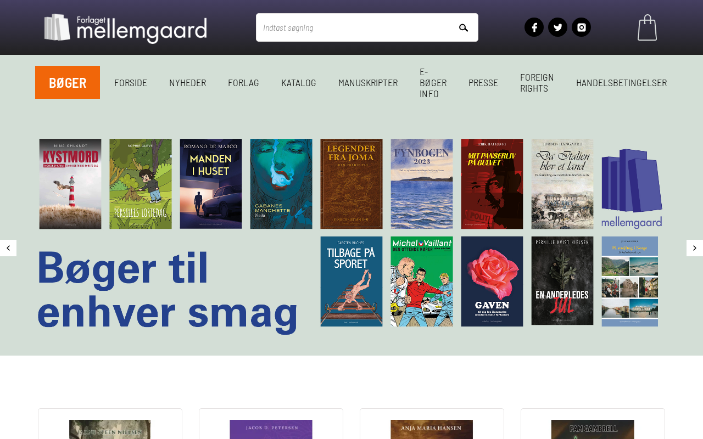703x439 pixels.
Task: Select the Gaven rose book cover
Action: tap(492, 282)
